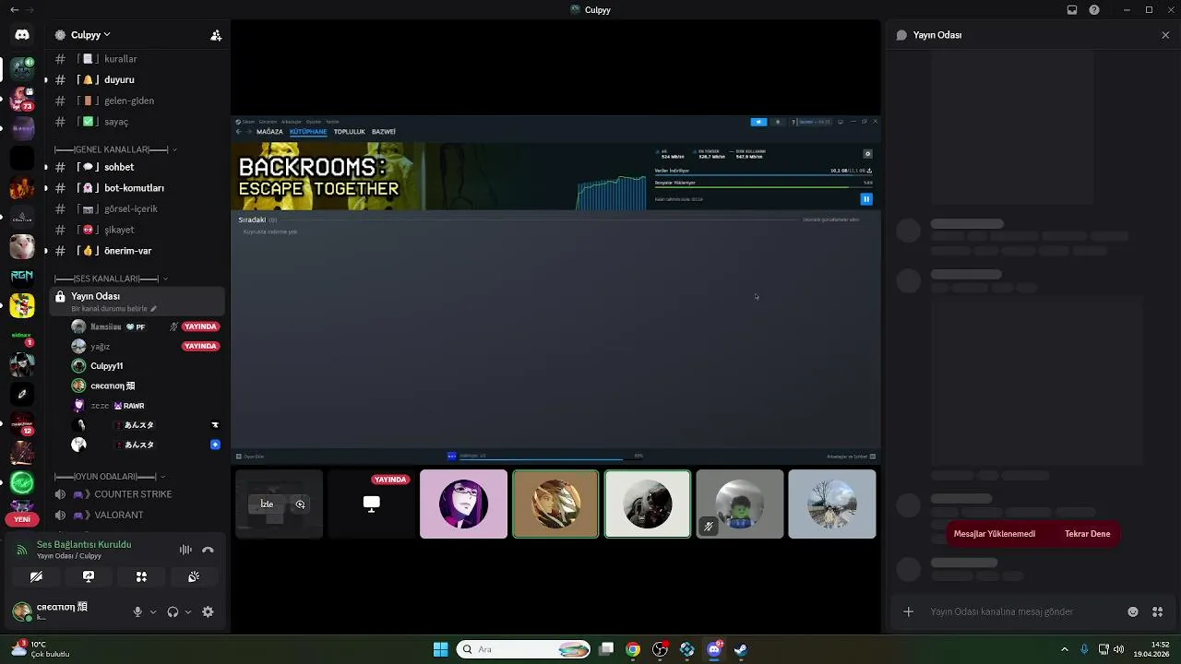The image size is (1181, 664).
Task: Click the screen share button
Action: coord(89,576)
